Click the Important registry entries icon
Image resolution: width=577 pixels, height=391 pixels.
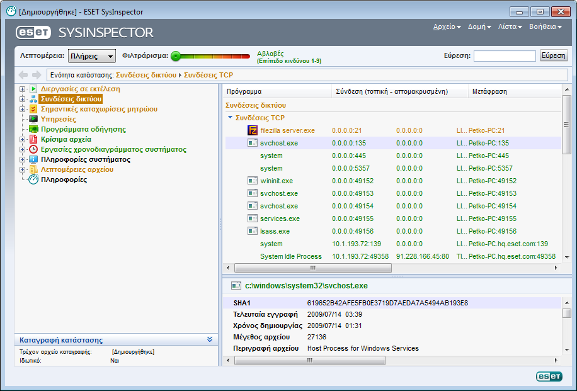pos(33,109)
